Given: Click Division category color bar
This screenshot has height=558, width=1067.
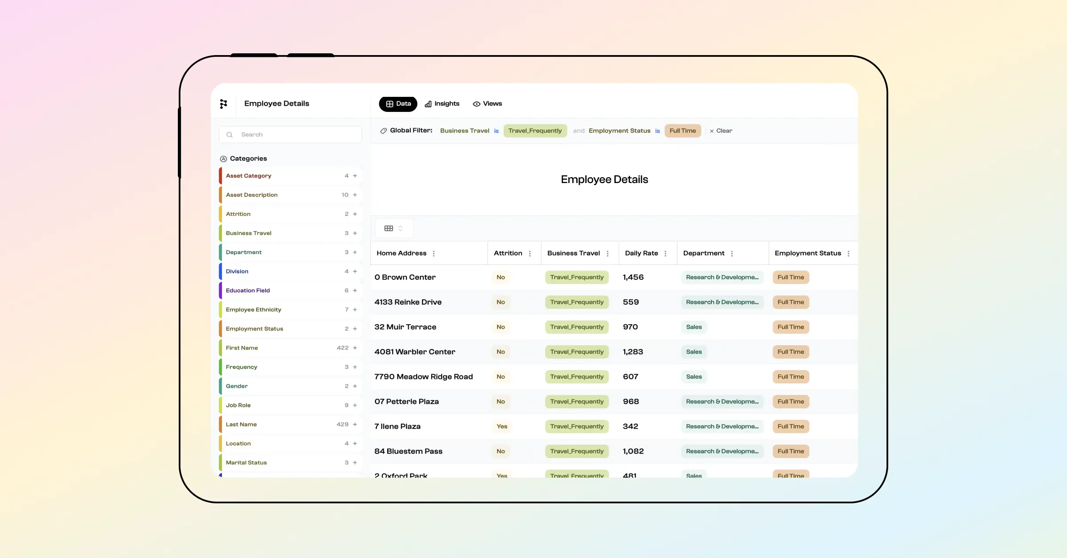Looking at the screenshot, I should (221, 271).
